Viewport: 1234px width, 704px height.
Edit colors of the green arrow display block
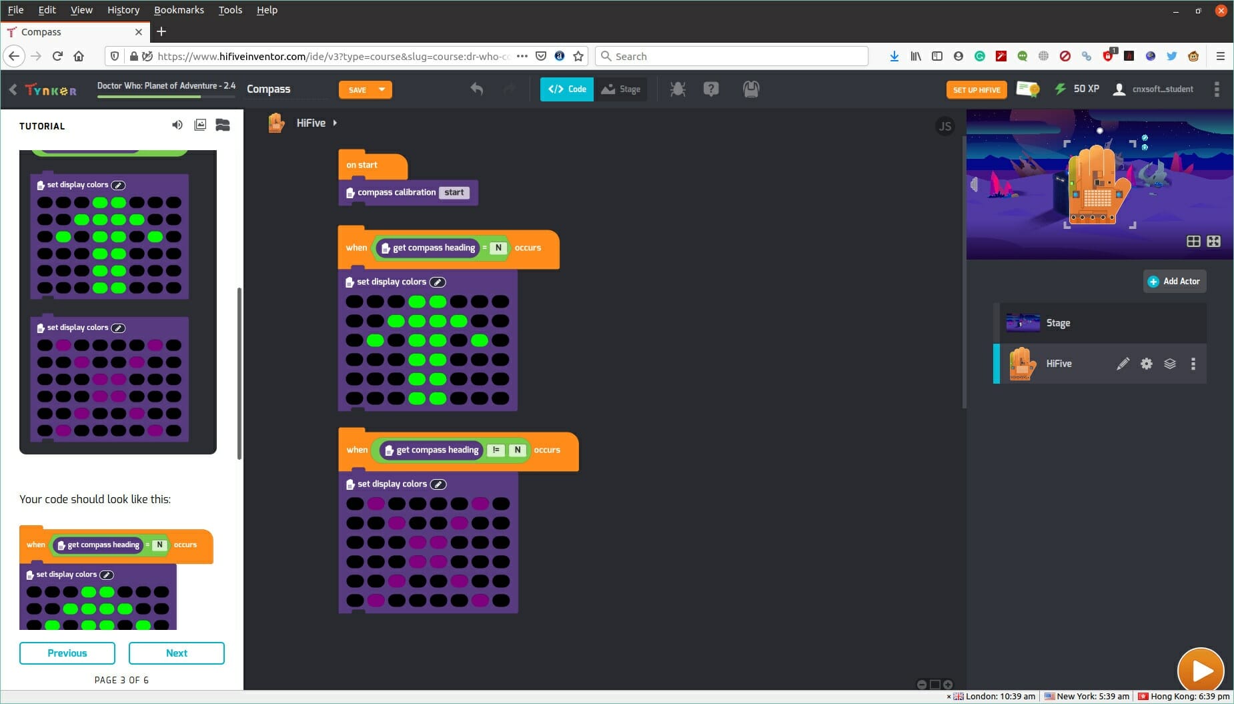click(438, 282)
